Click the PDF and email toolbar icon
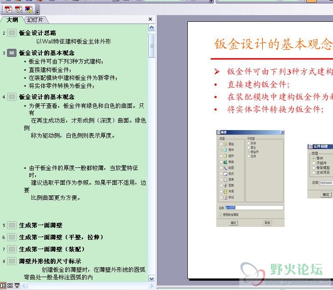The height and width of the screenshot is (290, 333). tap(19, 9)
